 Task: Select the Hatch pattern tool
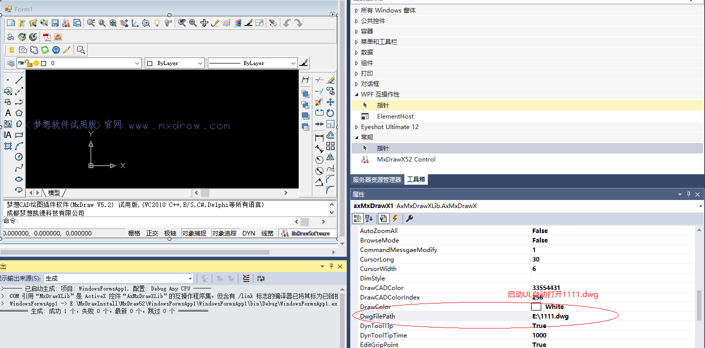(8, 146)
